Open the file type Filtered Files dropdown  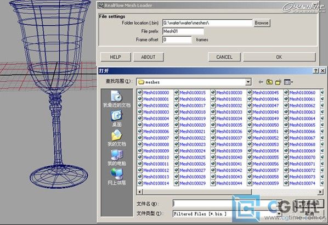(279, 213)
